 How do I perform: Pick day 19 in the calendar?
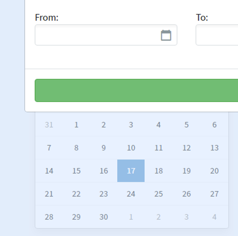pyautogui.click(x=186, y=171)
